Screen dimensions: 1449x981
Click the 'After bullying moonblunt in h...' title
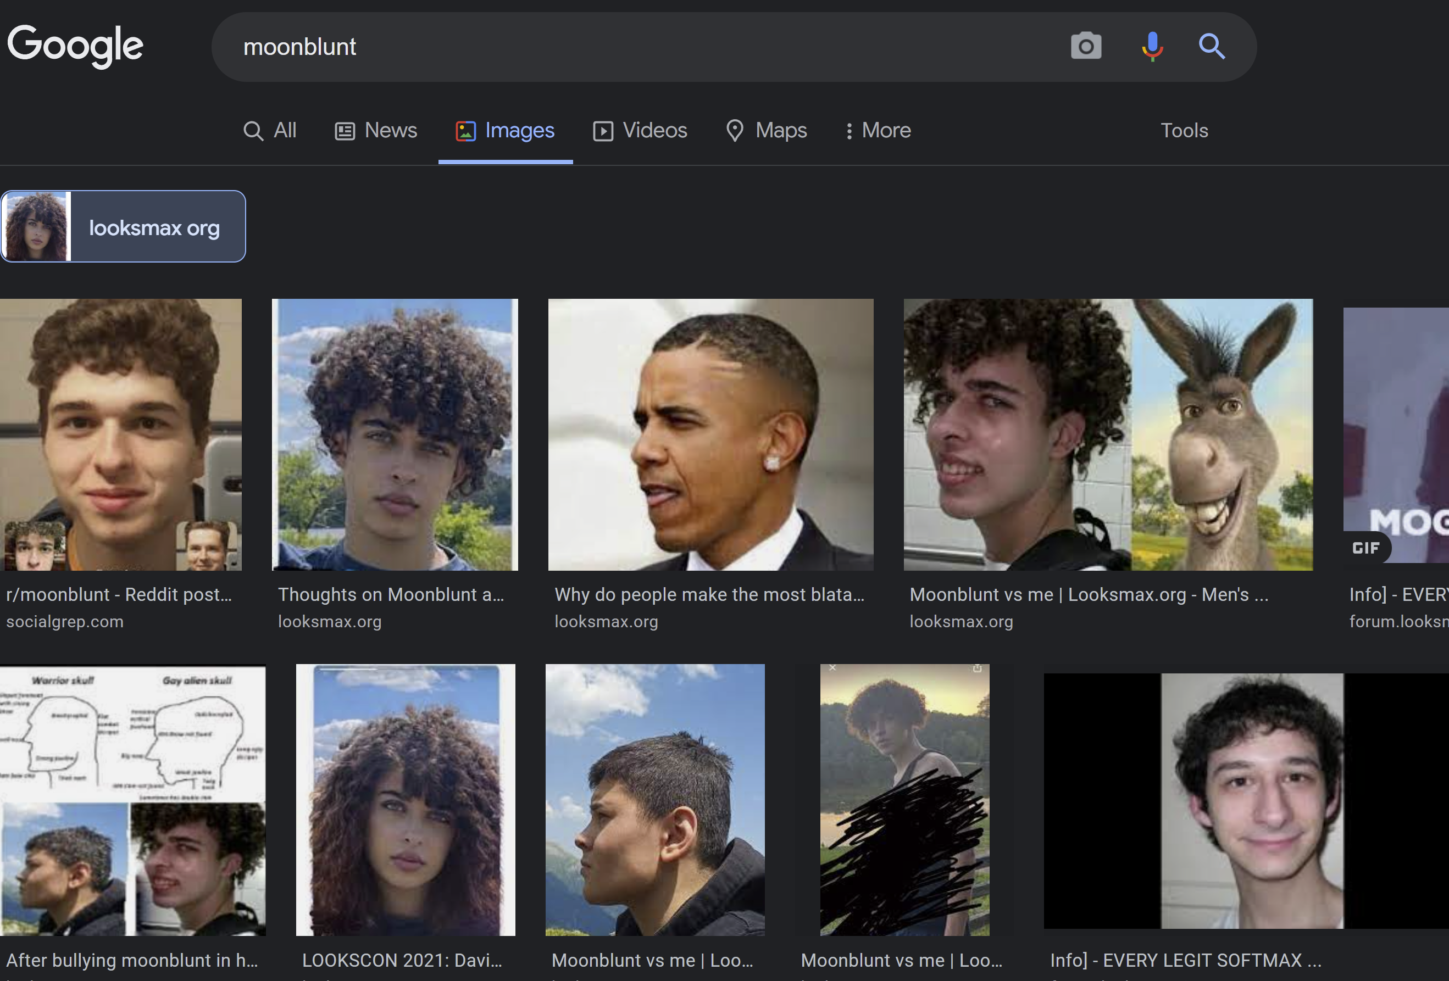click(132, 961)
